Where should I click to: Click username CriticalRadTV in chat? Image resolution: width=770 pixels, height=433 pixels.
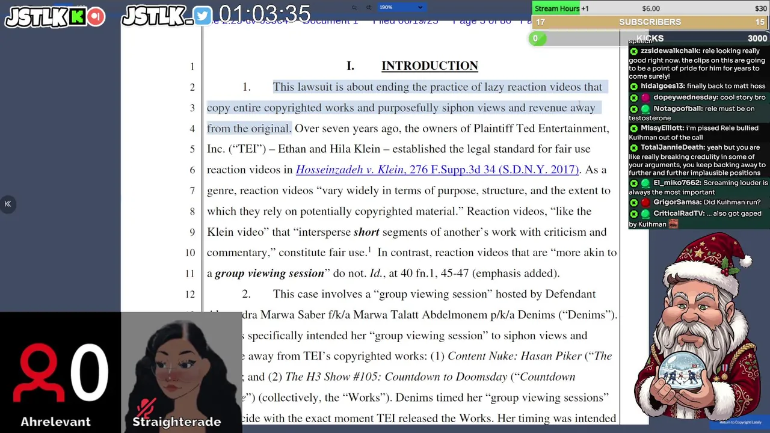pyautogui.click(x=679, y=213)
